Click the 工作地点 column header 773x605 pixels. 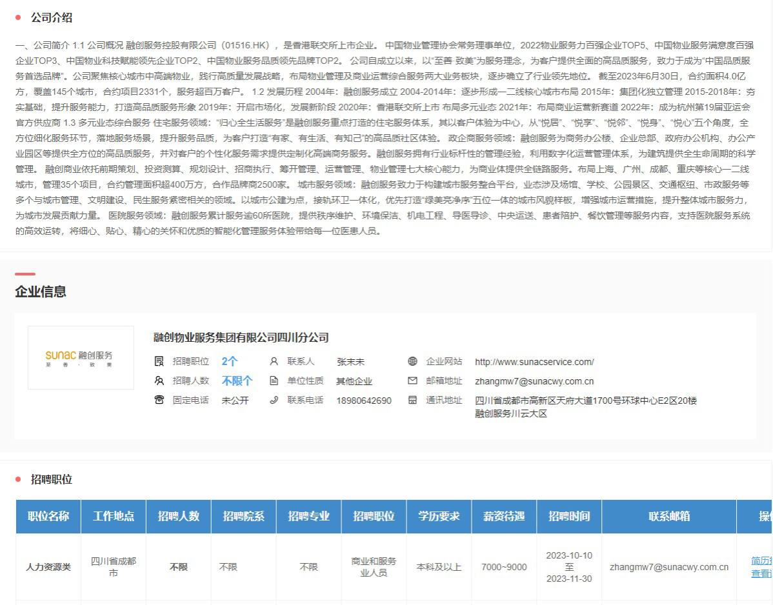point(114,517)
